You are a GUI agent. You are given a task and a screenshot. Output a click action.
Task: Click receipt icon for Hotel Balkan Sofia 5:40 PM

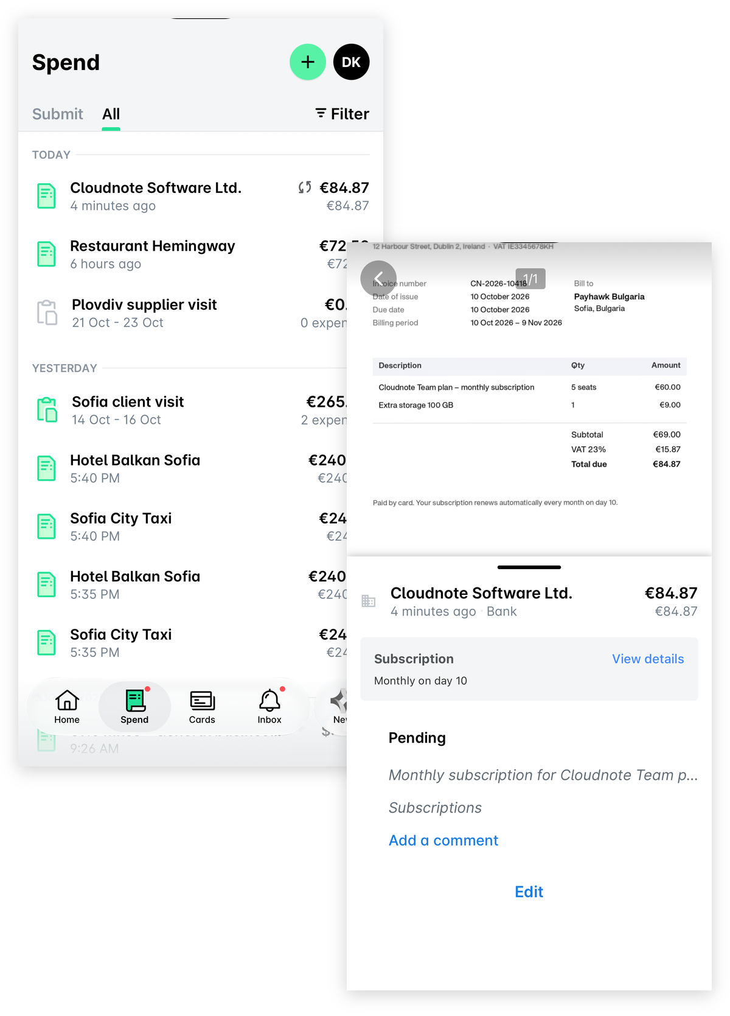coord(47,468)
